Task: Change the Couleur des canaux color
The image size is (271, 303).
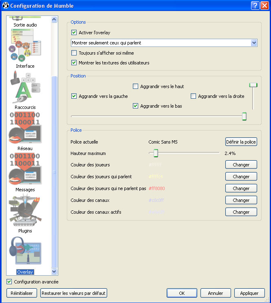Action: tap(241, 200)
